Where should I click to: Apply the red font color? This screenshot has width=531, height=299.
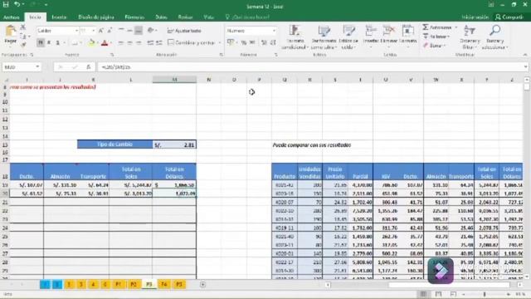[x=105, y=42]
